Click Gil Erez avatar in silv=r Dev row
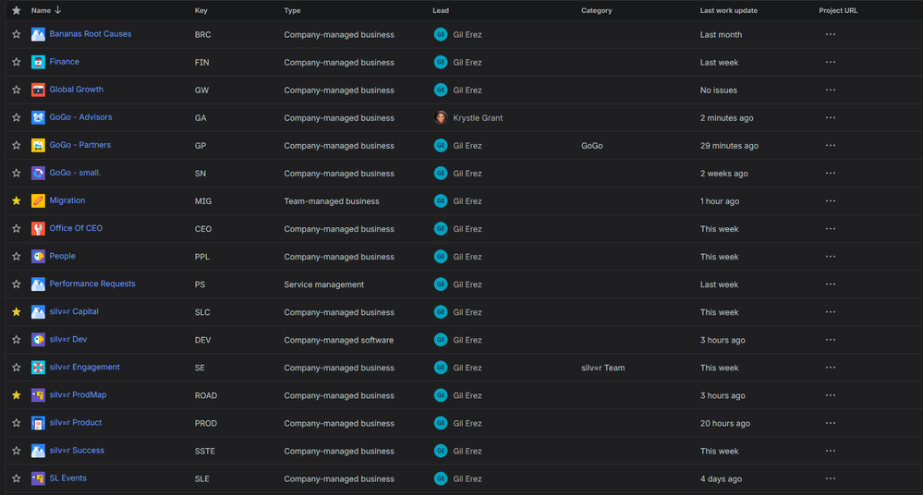Viewport: 923px width, 495px height. (x=441, y=339)
